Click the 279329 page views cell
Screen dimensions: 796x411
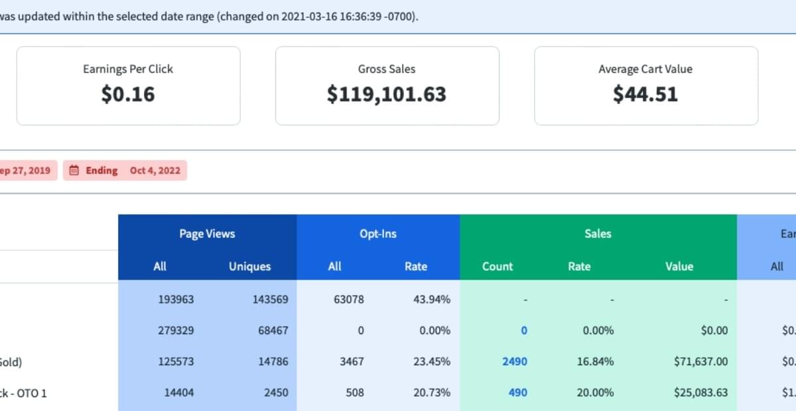[176, 330]
